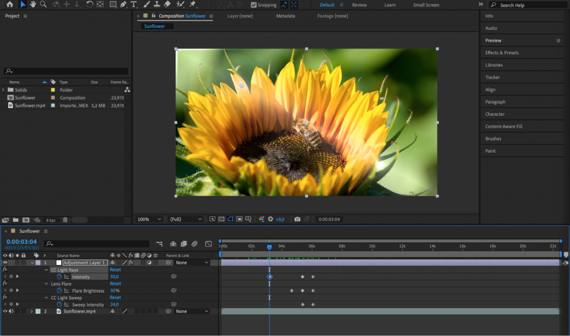Switch to the Metadata tab
This screenshot has width=570, height=336.
286,16
